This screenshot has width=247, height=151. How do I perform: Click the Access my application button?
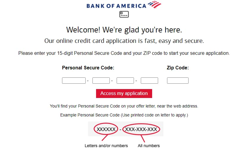point(124,94)
